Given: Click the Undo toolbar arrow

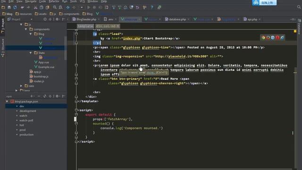Looking at the screenshot, I should (22, 8).
